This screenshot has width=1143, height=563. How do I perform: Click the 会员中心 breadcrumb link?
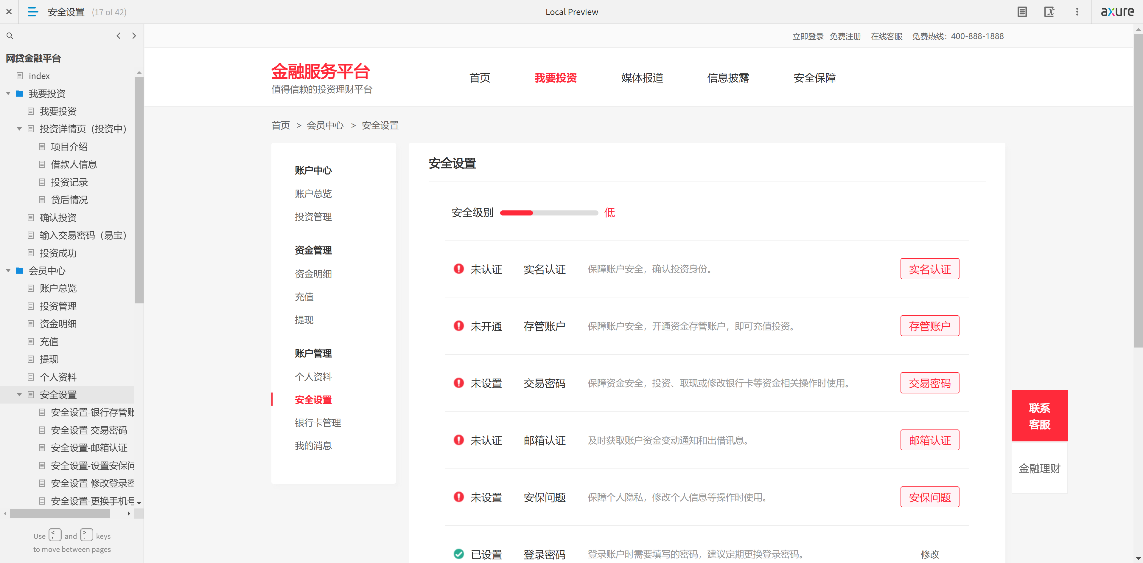[x=325, y=125]
